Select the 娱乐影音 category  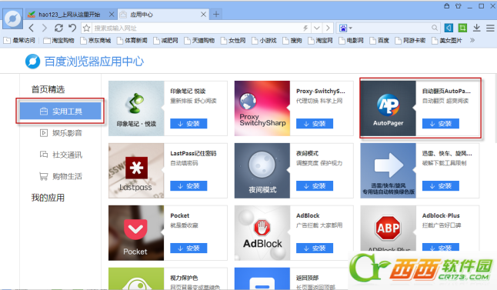pos(61,133)
